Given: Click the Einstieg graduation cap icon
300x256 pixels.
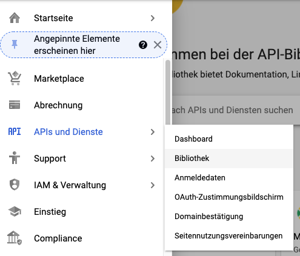Looking at the screenshot, I should (15, 211).
